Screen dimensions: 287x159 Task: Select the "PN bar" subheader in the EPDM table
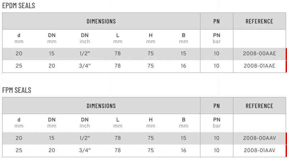(217, 38)
